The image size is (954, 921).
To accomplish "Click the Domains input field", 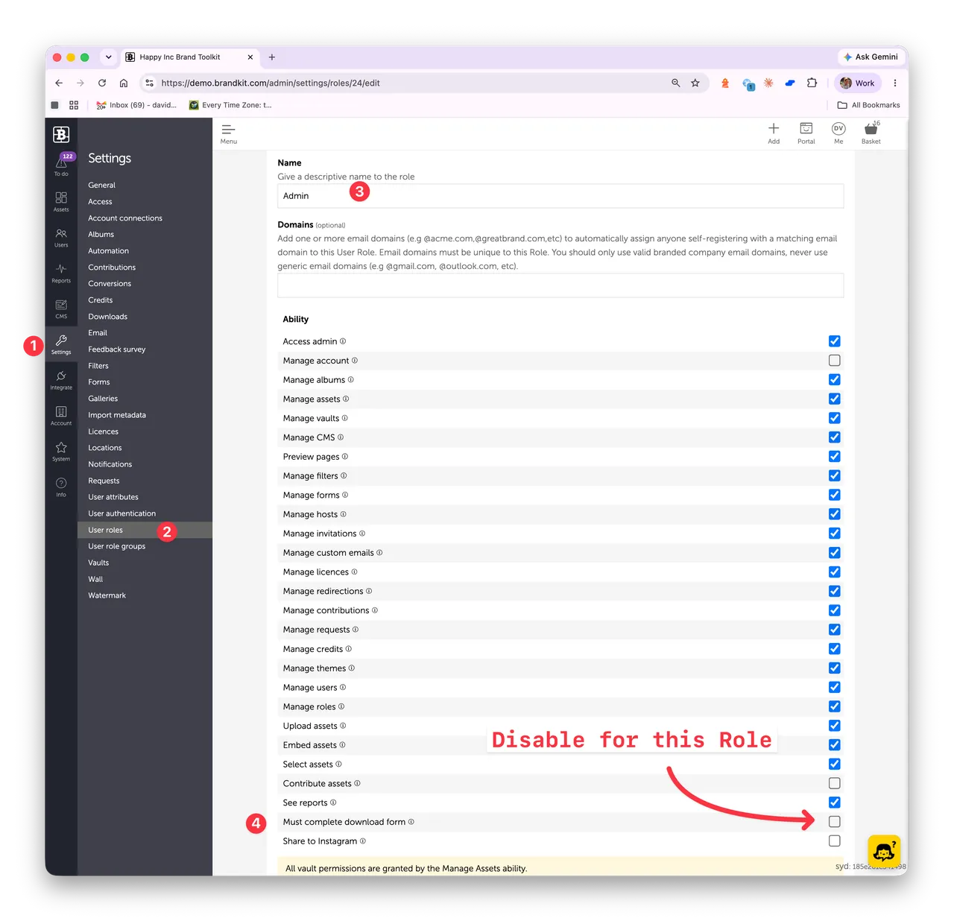I will click(560, 285).
